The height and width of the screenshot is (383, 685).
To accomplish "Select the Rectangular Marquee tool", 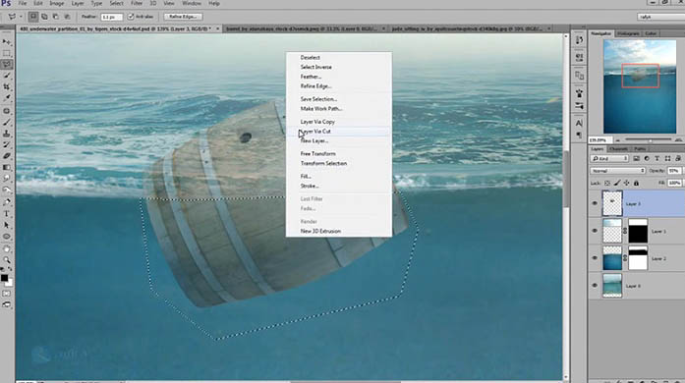I will [7, 53].
